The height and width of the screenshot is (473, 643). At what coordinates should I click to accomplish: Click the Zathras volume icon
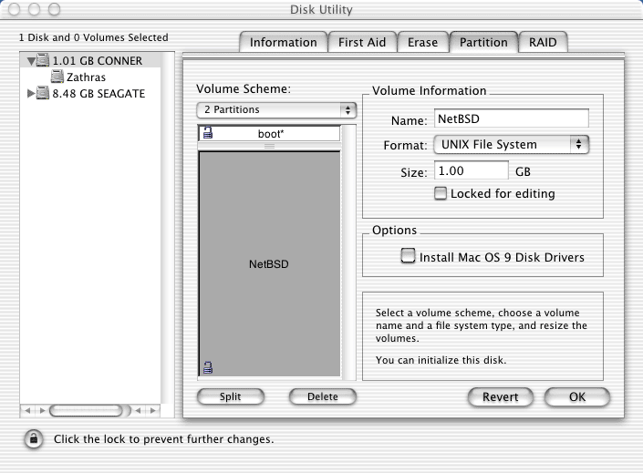coord(57,77)
